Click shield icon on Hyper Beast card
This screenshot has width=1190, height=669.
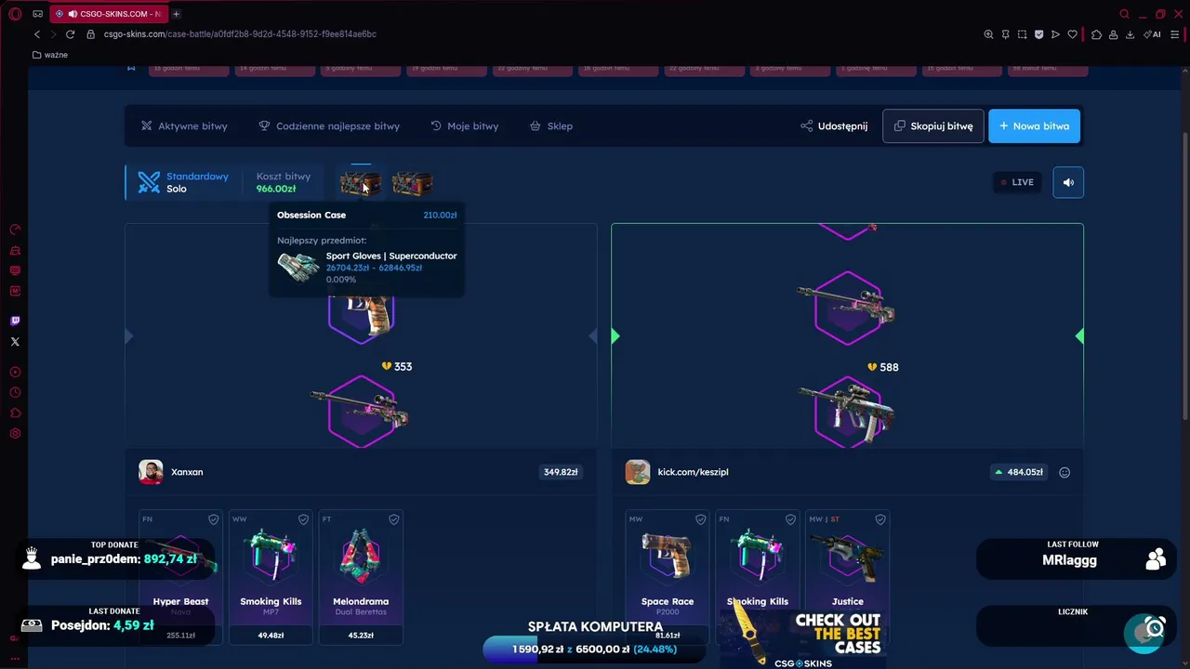[x=213, y=519]
